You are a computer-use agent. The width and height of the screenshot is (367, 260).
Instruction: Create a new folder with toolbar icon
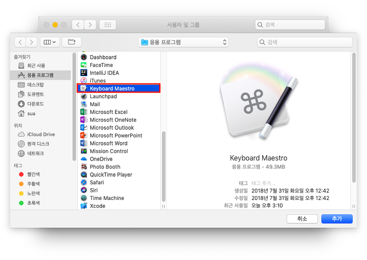click(72, 42)
